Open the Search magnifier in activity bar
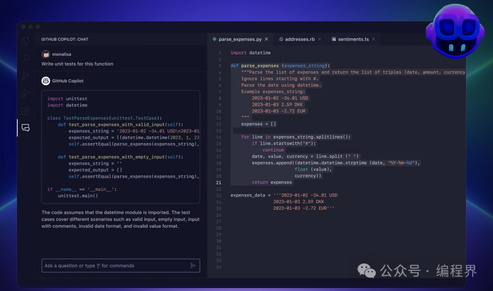The width and height of the screenshot is (493, 291). coord(26,58)
